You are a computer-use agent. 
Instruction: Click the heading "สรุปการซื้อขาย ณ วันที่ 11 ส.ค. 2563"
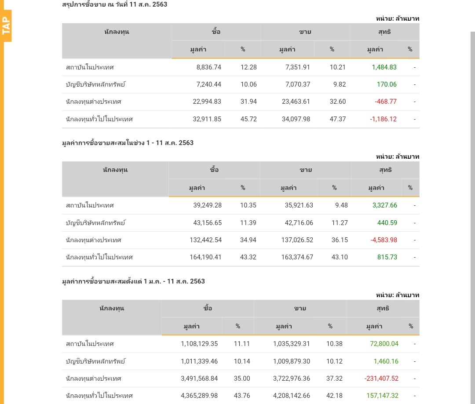[114, 4]
